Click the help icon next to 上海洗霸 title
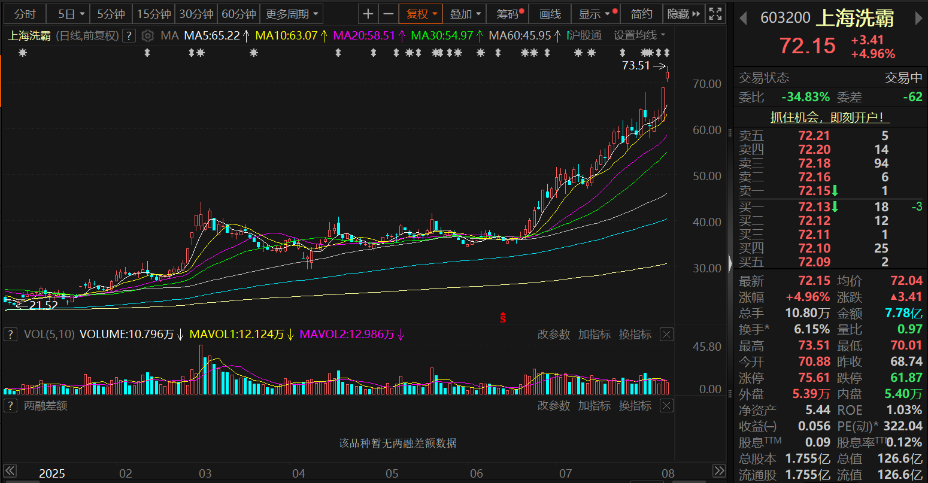This screenshot has width=928, height=483. click(x=129, y=36)
